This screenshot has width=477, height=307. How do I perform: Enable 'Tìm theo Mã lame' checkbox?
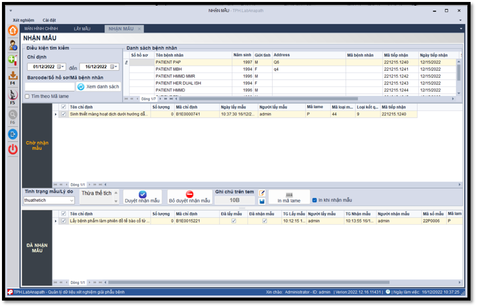(27, 96)
